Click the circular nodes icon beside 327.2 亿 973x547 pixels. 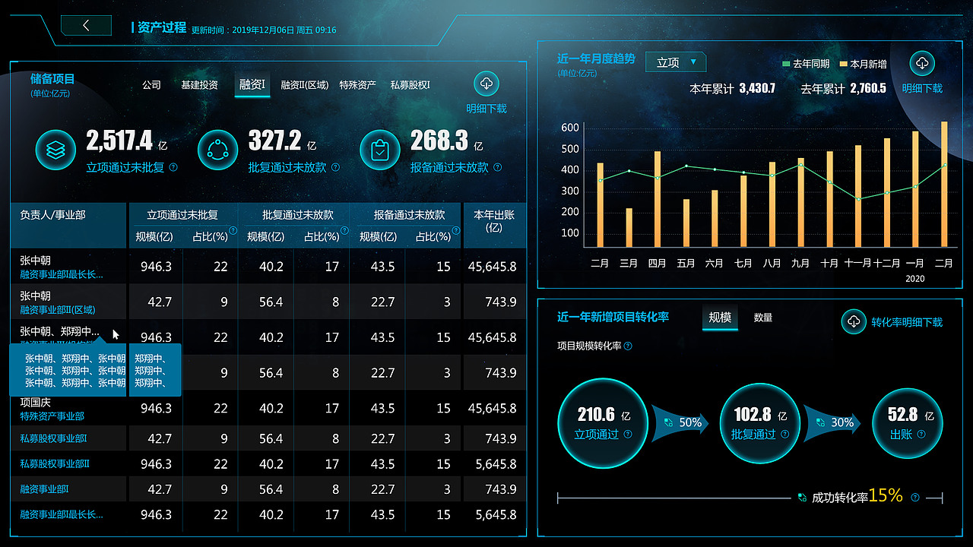[x=217, y=150]
